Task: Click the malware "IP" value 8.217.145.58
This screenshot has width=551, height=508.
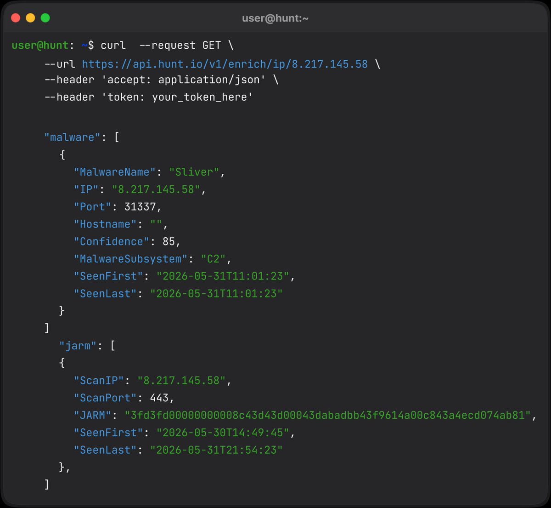Action: click(156, 189)
